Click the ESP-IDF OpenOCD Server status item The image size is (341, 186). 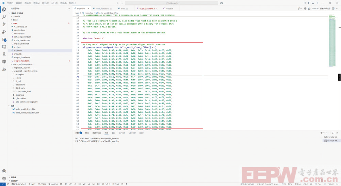268,184
